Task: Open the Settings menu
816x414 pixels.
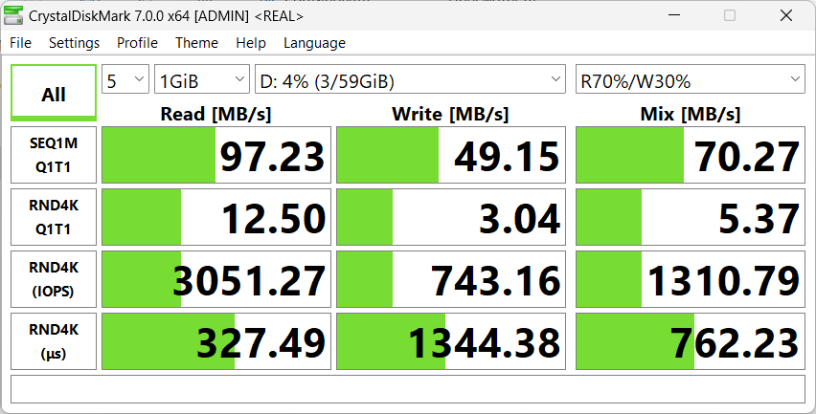Action: tap(74, 43)
